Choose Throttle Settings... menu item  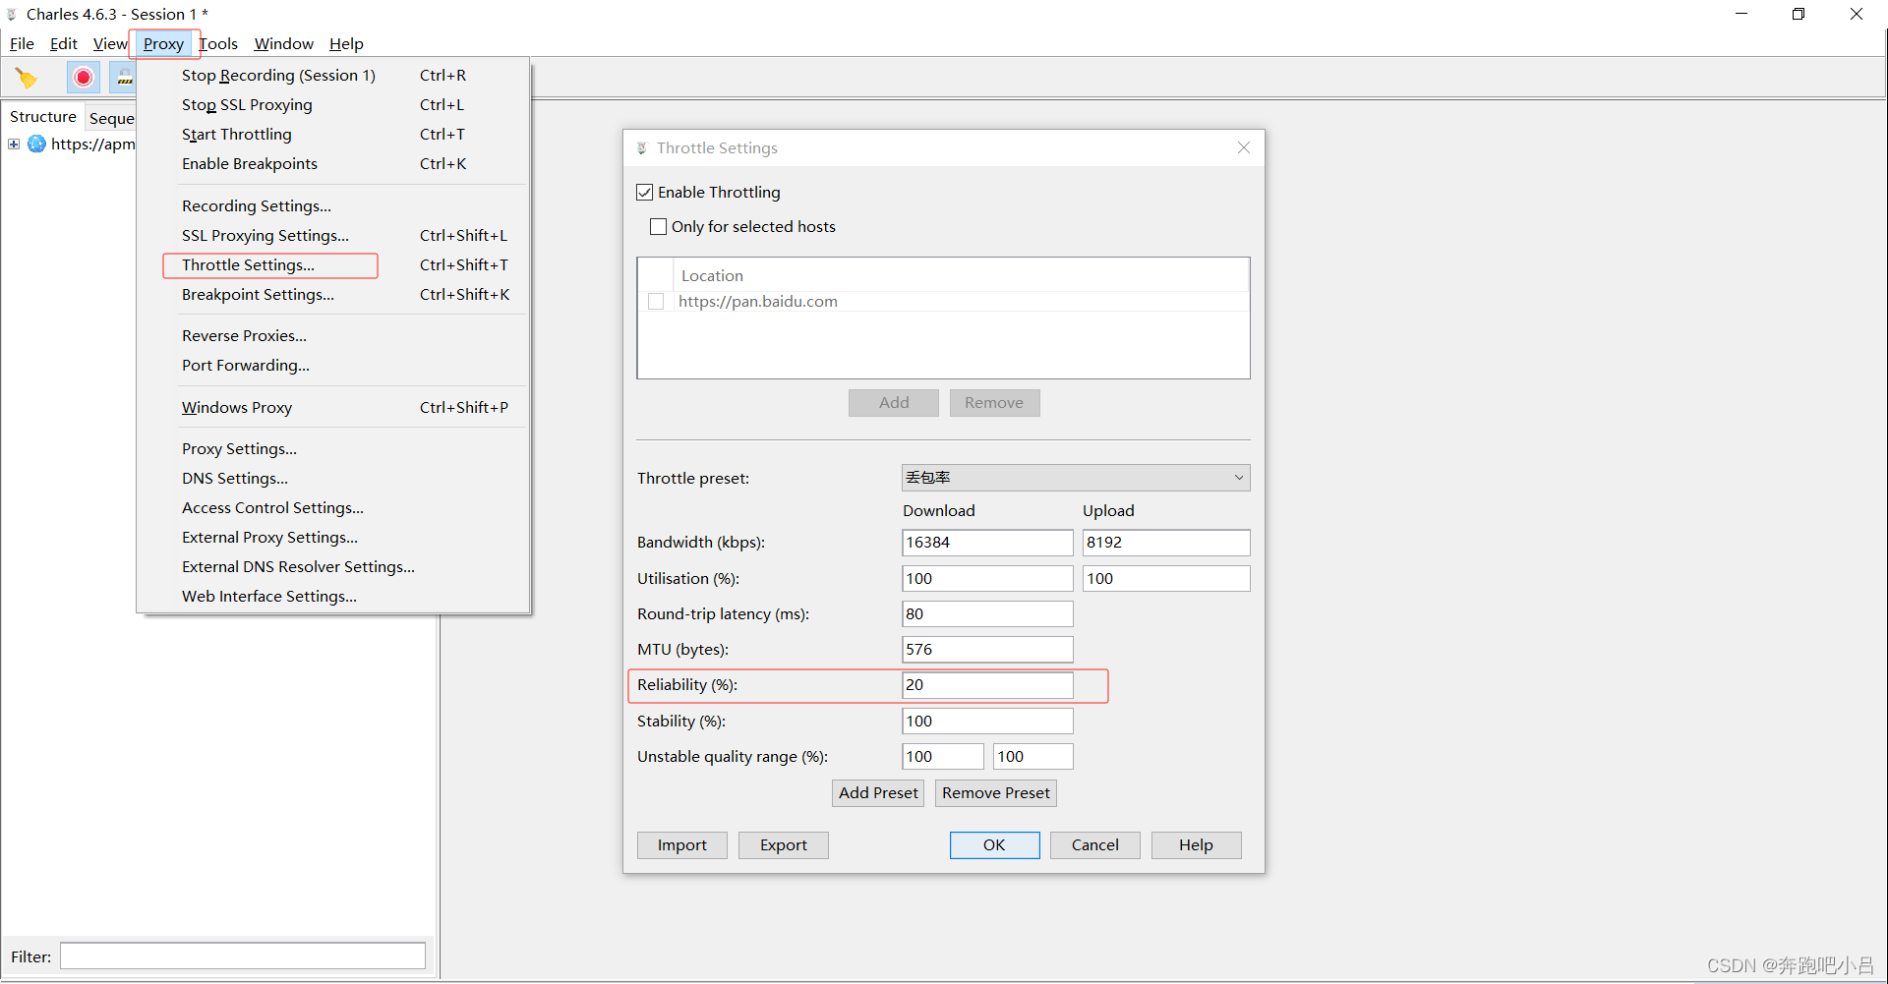tap(333, 265)
